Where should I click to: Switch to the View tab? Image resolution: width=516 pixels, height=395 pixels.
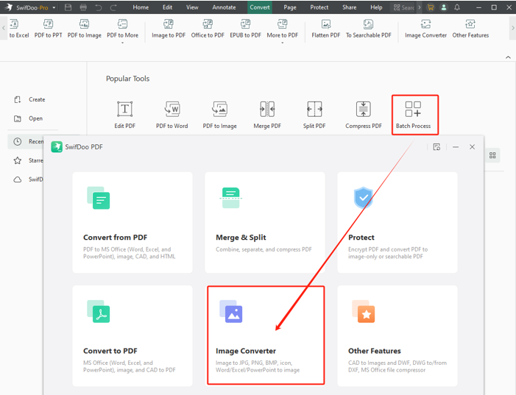[x=192, y=7]
